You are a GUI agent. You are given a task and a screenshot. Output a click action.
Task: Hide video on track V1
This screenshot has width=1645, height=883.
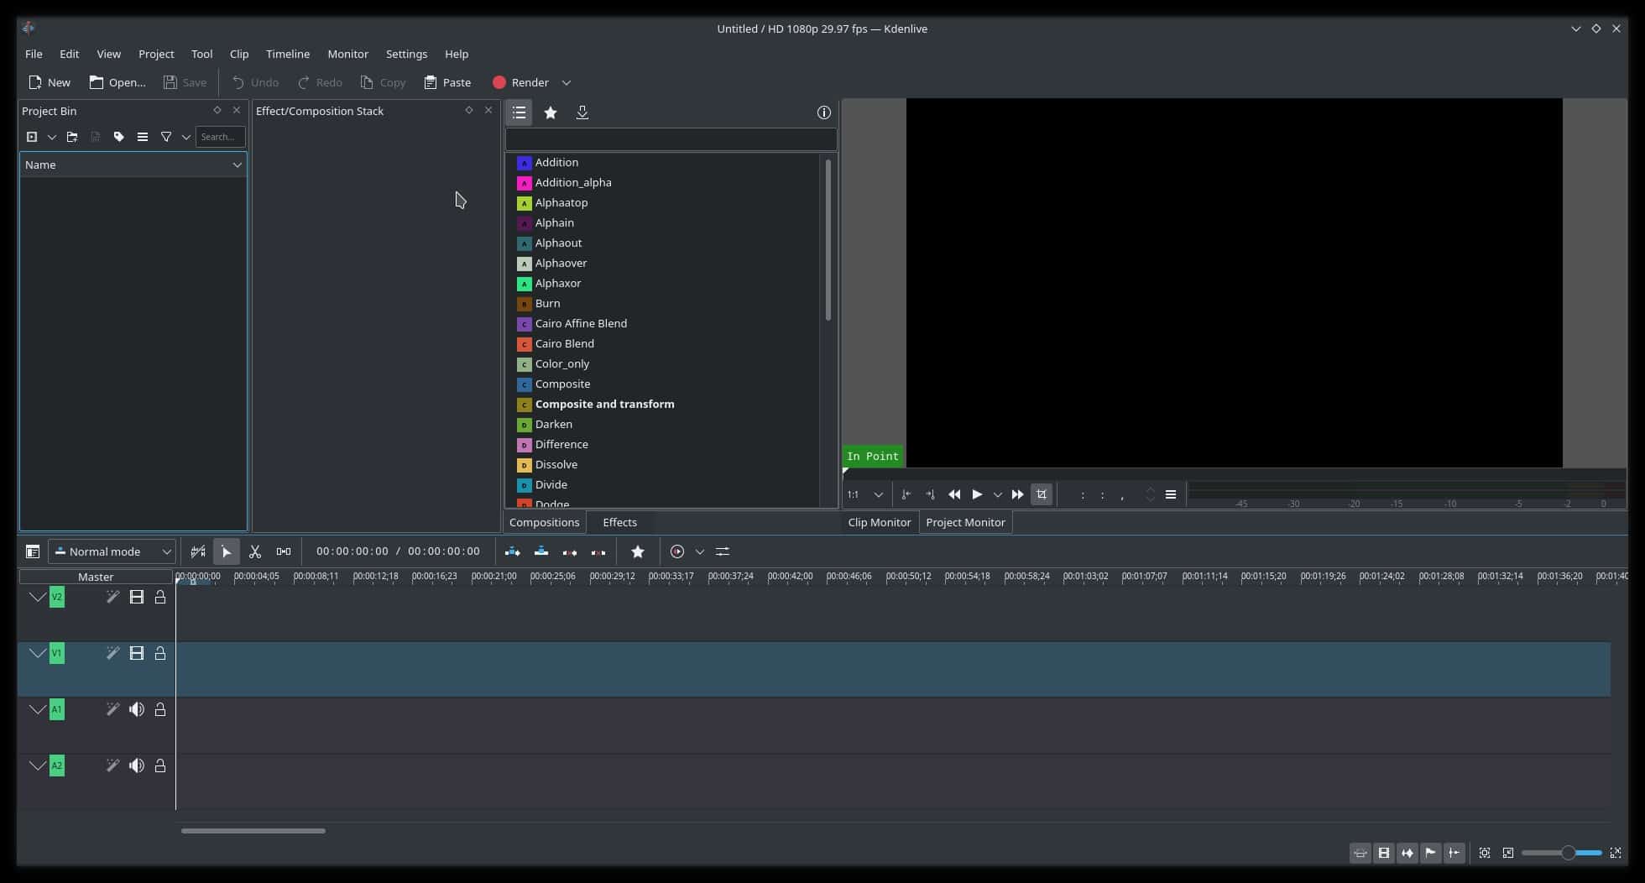[137, 653]
